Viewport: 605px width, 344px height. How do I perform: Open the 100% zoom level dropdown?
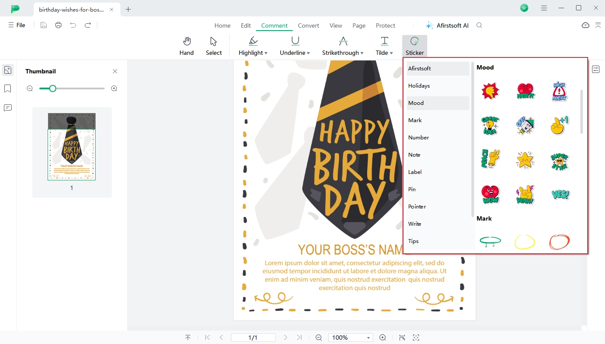(368, 338)
